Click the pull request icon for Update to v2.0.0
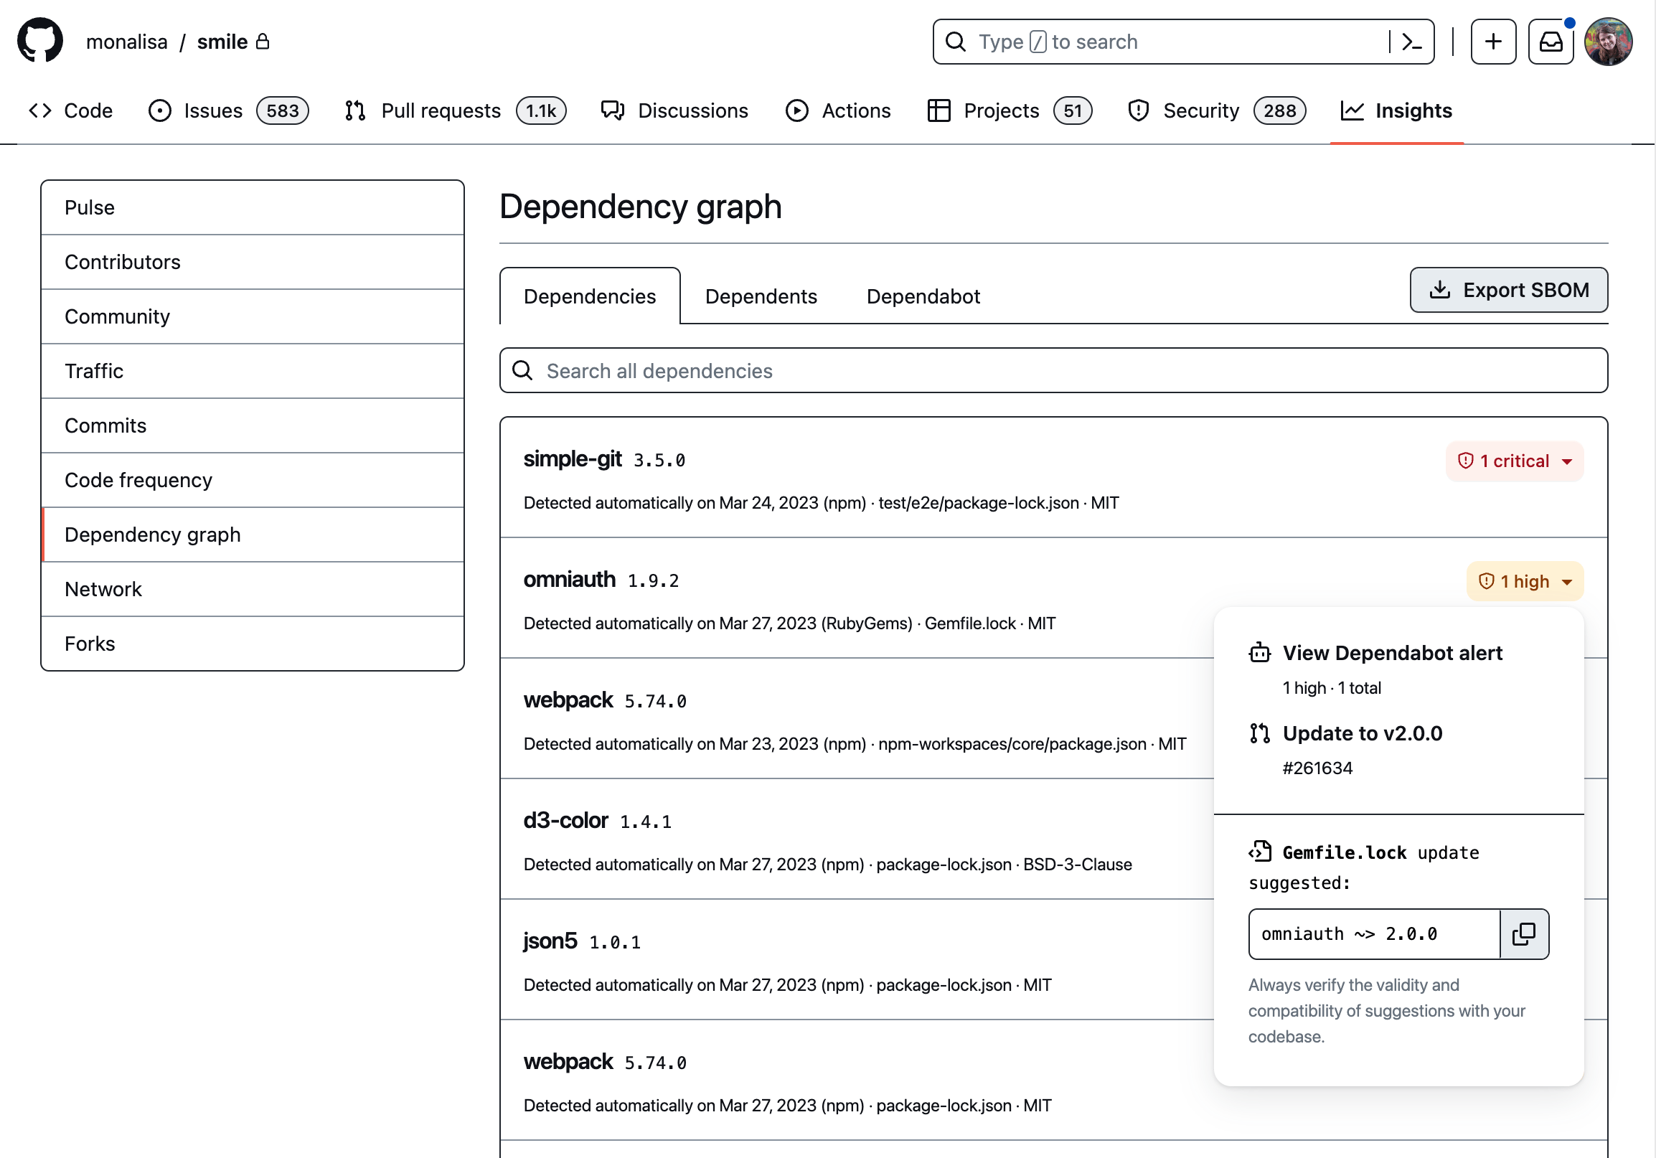This screenshot has height=1158, width=1656. click(x=1257, y=733)
